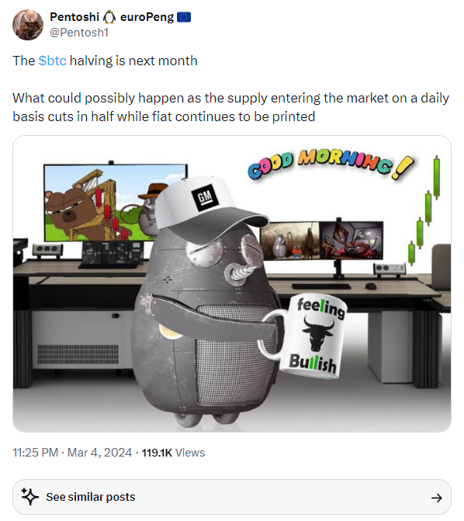Click the EU flag emoji in name
464x521 pixels.
(184, 17)
